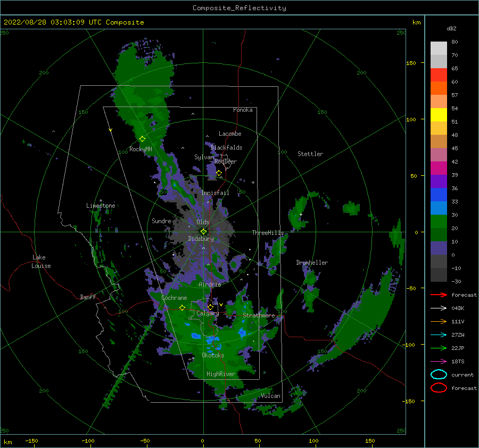Click the yellow radar site diamond at Olds
This screenshot has height=448, width=479.
pos(203,232)
